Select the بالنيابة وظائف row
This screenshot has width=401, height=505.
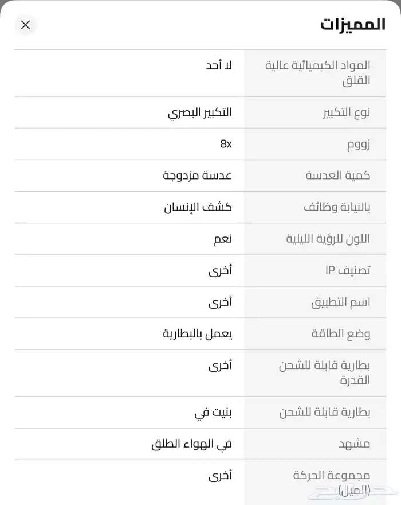[x=331, y=207]
